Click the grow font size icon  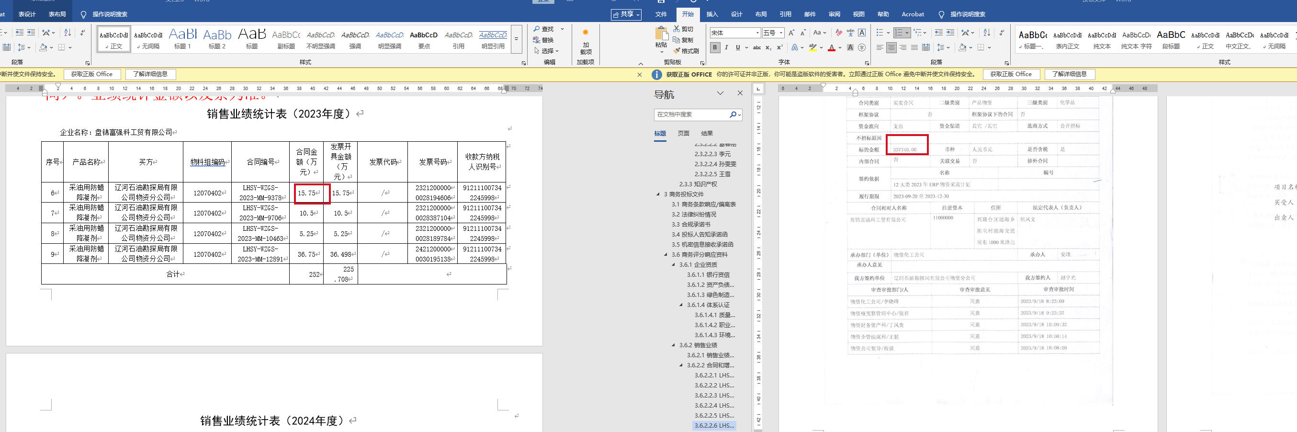pos(791,33)
